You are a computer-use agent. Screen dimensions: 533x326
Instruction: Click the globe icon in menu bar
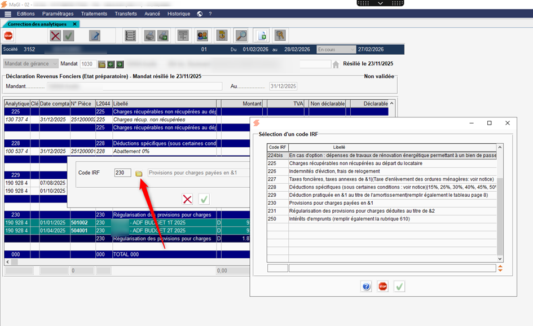200,14
